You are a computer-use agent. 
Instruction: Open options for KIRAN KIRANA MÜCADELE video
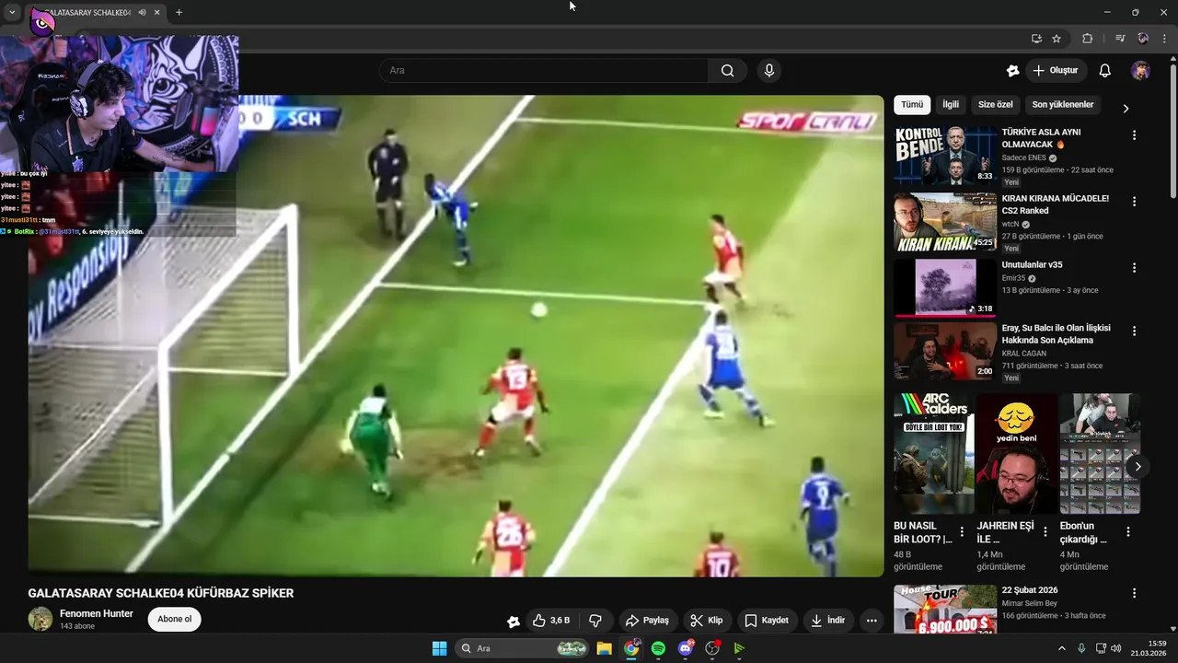coord(1134,202)
